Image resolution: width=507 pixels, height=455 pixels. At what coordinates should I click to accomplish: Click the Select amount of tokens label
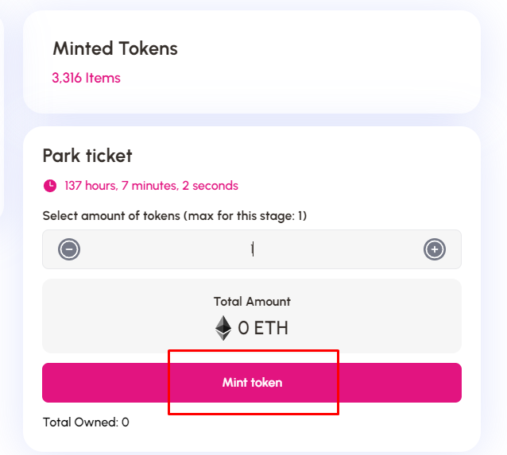click(111, 216)
